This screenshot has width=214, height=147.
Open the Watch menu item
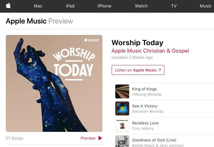click(x=141, y=6)
